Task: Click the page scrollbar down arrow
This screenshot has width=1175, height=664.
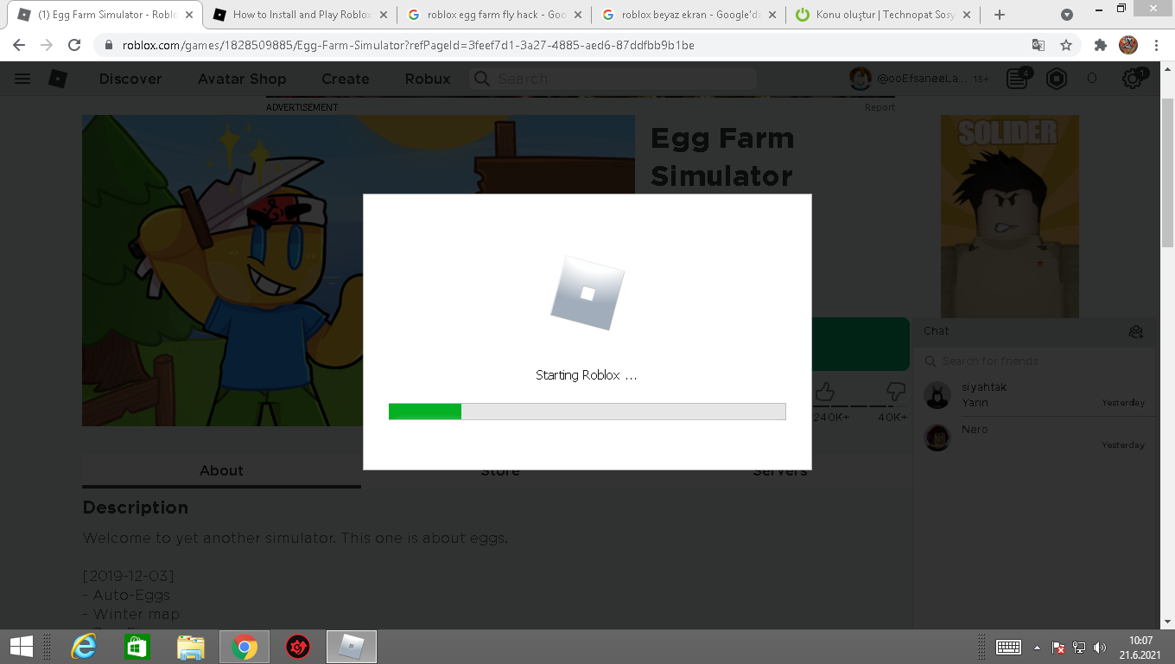Action: (x=1168, y=622)
